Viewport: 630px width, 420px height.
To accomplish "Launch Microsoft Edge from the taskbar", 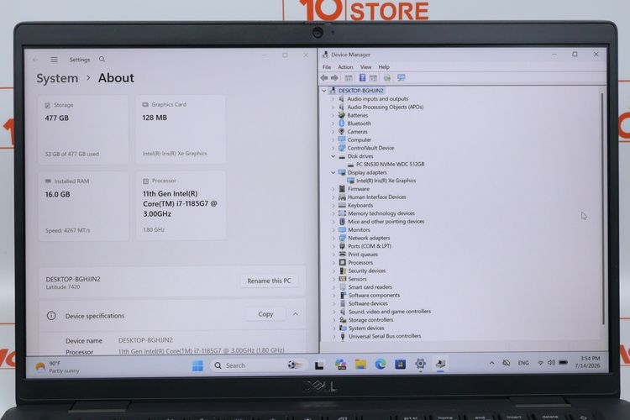I will [380, 364].
